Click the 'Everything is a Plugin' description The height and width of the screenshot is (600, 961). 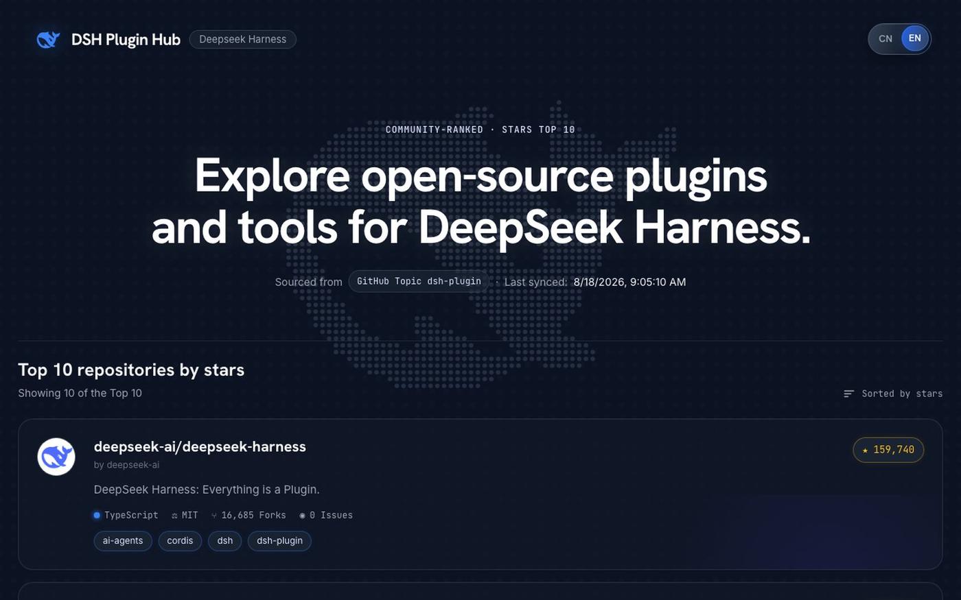(x=207, y=490)
